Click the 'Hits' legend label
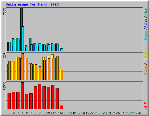The width and height of the screenshot is (149, 116). (x=146, y=12)
